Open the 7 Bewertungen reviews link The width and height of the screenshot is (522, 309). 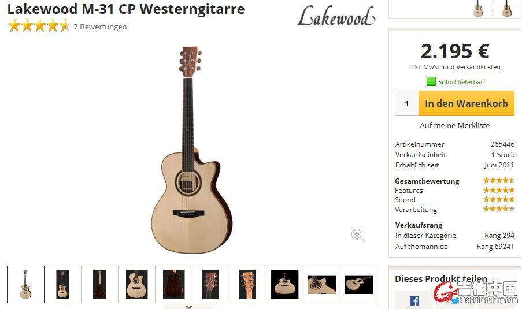(x=100, y=27)
